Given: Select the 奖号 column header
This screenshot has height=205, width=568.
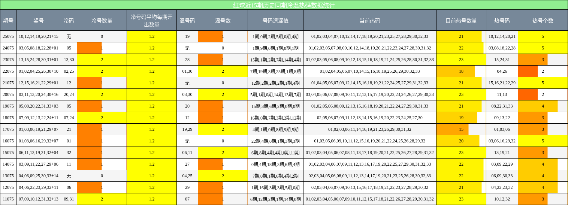Looking at the screenshot, I should coord(39,21).
